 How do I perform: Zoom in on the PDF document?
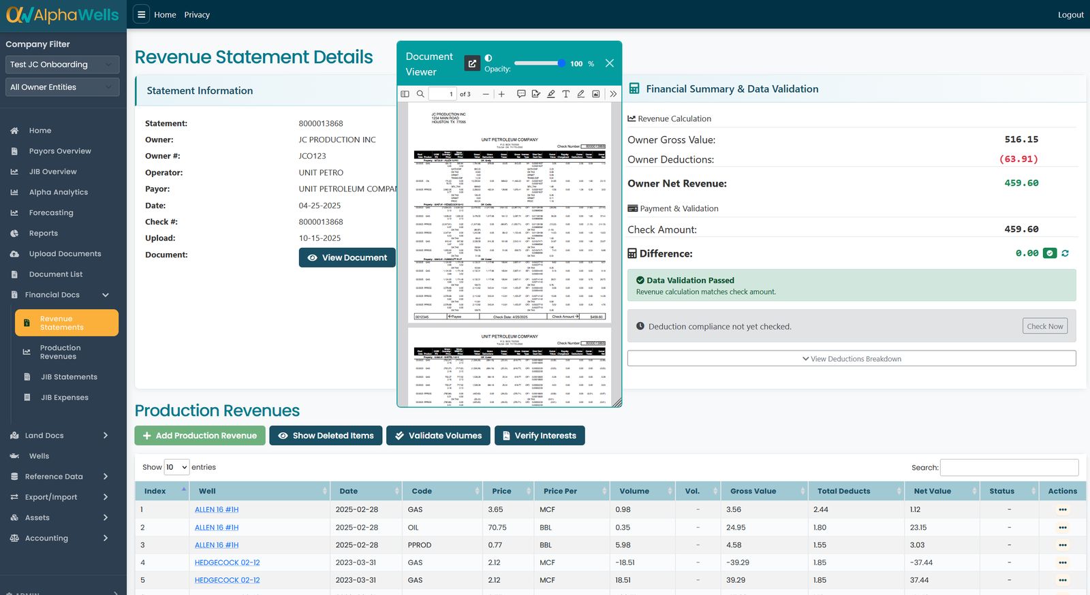click(x=501, y=94)
